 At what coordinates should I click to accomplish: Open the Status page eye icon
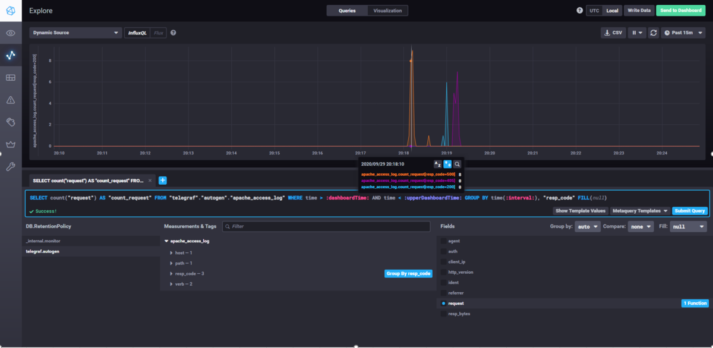tap(11, 33)
